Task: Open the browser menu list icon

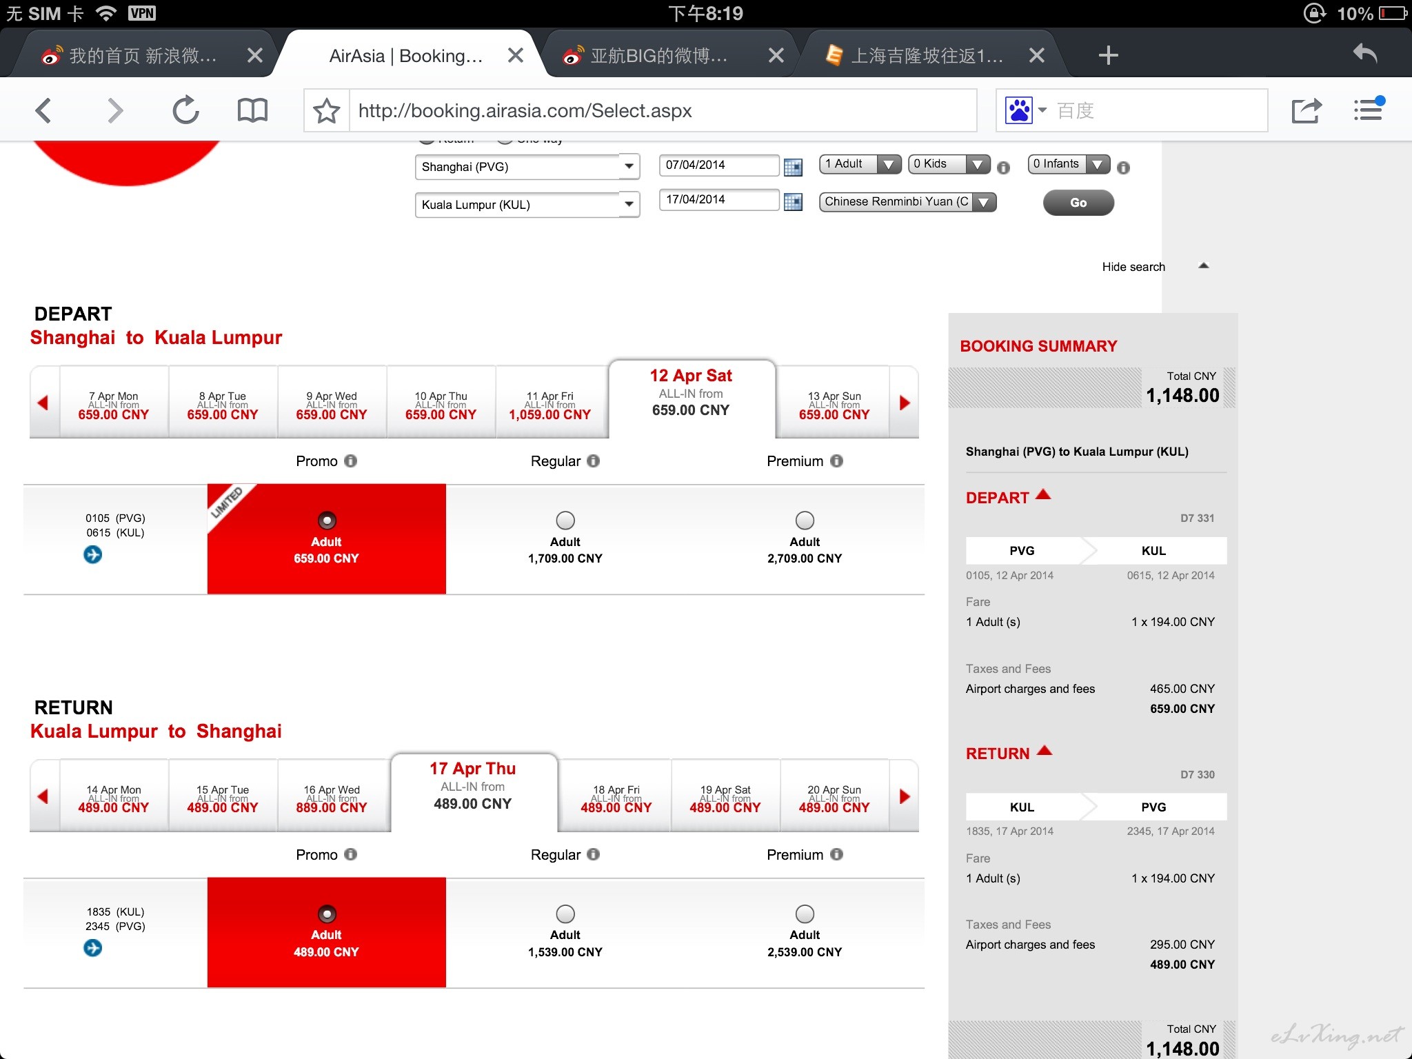Action: [1369, 110]
